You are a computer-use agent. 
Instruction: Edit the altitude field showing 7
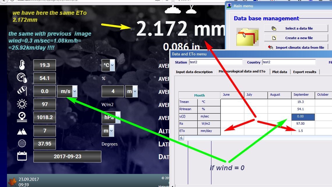point(45,131)
